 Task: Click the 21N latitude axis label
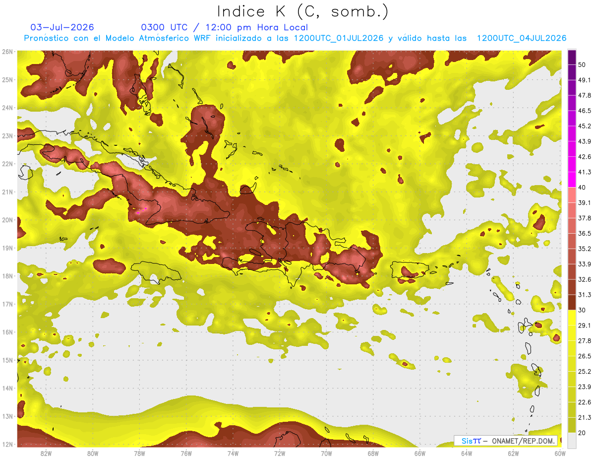coord(7,192)
